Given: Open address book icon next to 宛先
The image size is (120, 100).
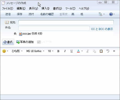Looking at the screenshot, I should coord(7,22).
